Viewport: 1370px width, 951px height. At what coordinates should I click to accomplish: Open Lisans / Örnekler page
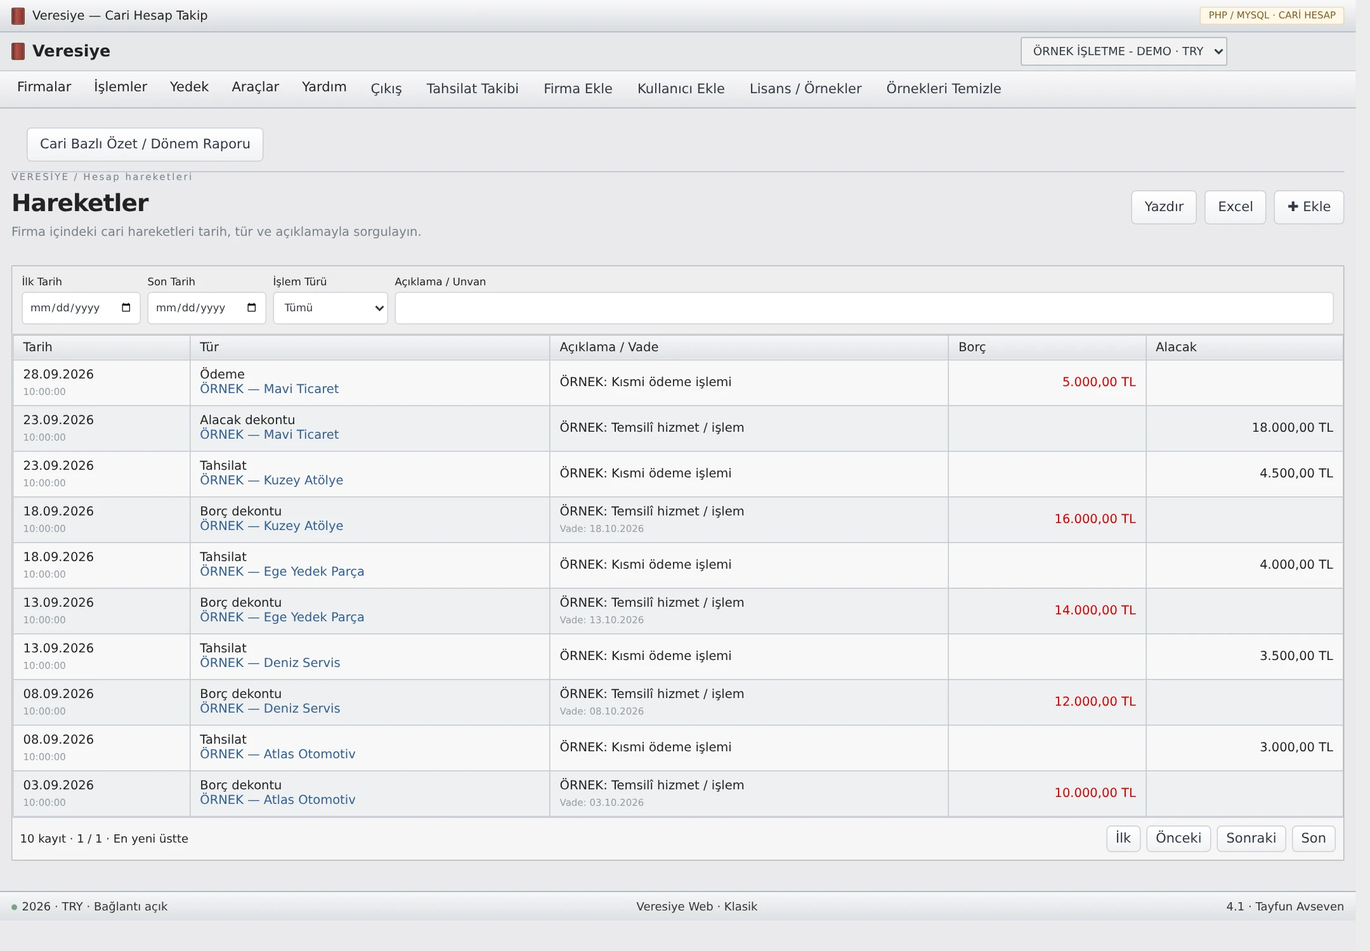coord(806,89)
